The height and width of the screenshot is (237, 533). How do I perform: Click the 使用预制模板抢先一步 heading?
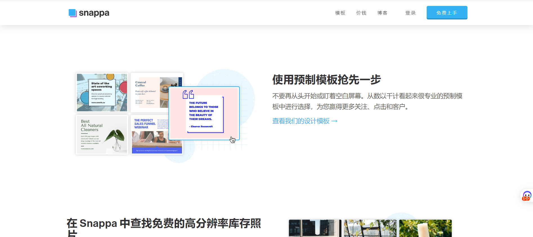click(x=327, y=80)
